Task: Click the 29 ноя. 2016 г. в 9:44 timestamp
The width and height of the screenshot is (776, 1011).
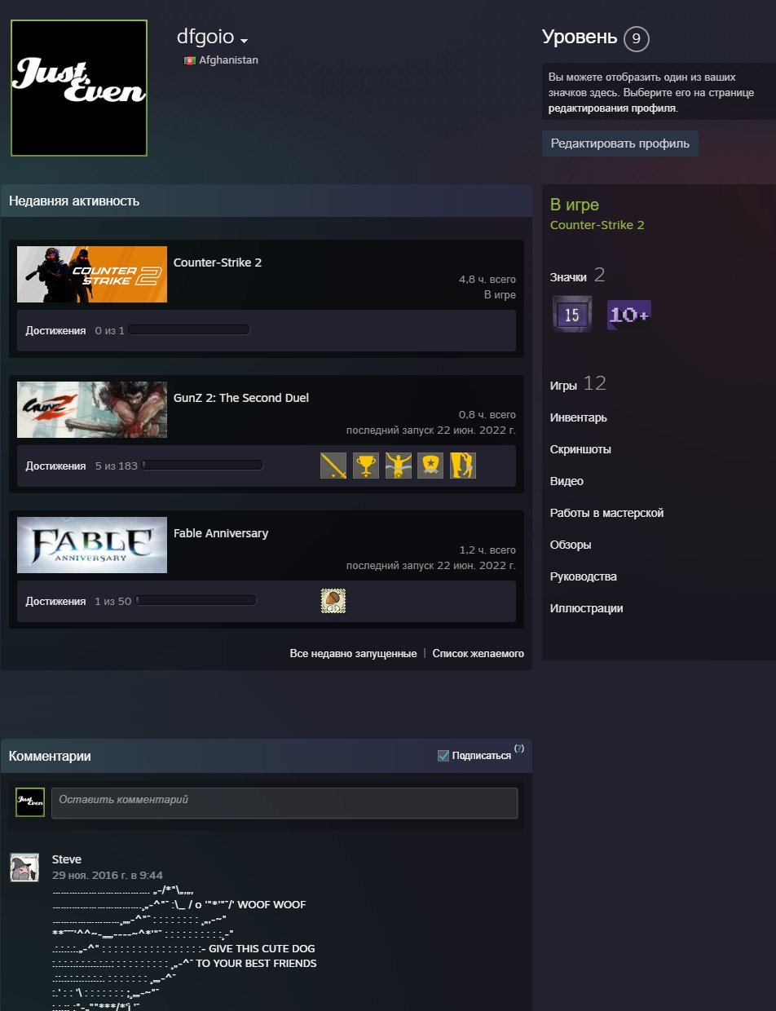Action: click(x=108, y=875)
